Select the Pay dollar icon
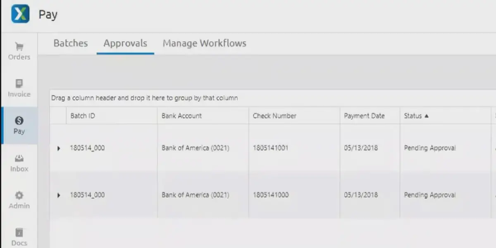 19,121
